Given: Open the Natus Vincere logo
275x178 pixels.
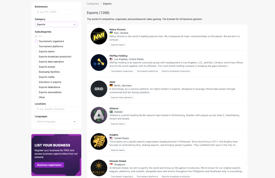Looking at the screenshot, I should (99, 36).
